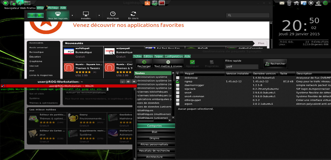Open the Configuration menu in Synaptic
This screenshot has width=331, height=160.
(174, 56)
